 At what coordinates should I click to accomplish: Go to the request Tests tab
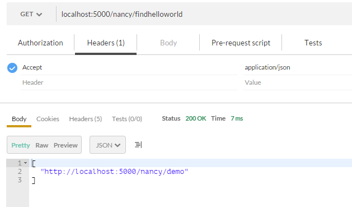[x=313, y=43]
